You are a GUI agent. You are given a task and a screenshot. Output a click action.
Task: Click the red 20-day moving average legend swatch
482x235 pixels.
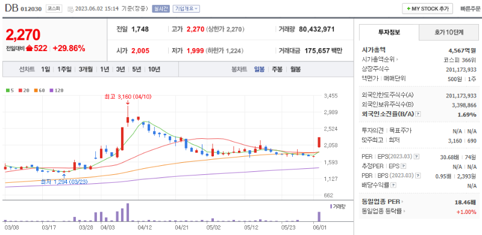click(20, 91)
